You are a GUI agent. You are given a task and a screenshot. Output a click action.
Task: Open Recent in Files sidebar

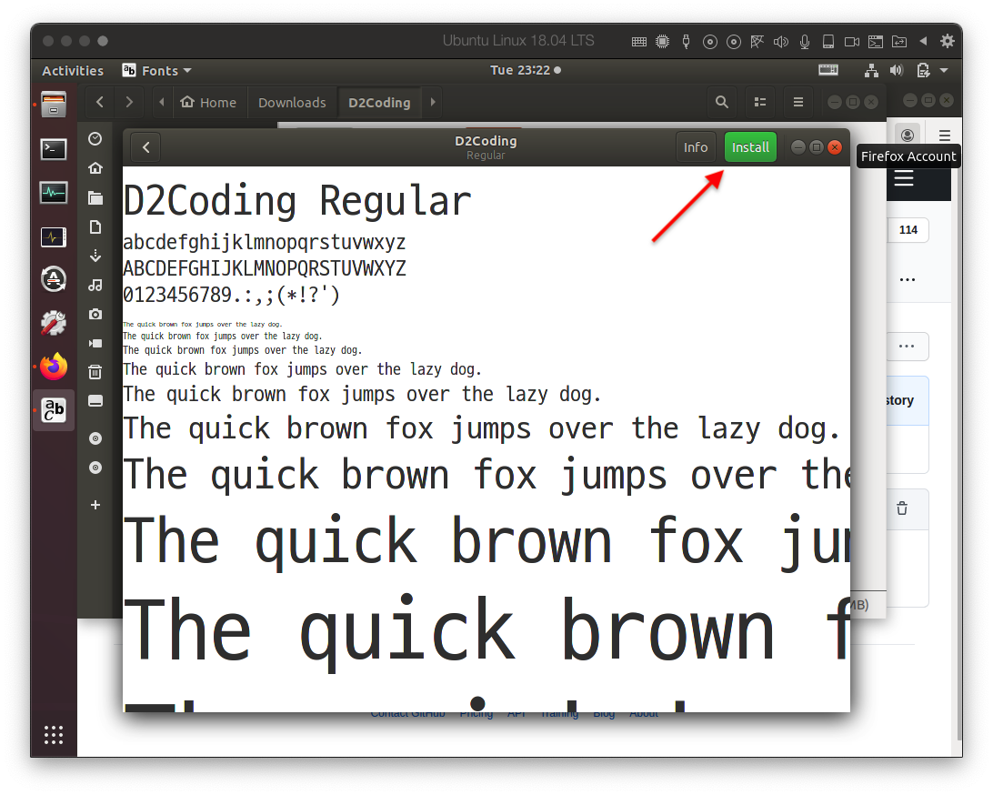(x=95, y=139)
